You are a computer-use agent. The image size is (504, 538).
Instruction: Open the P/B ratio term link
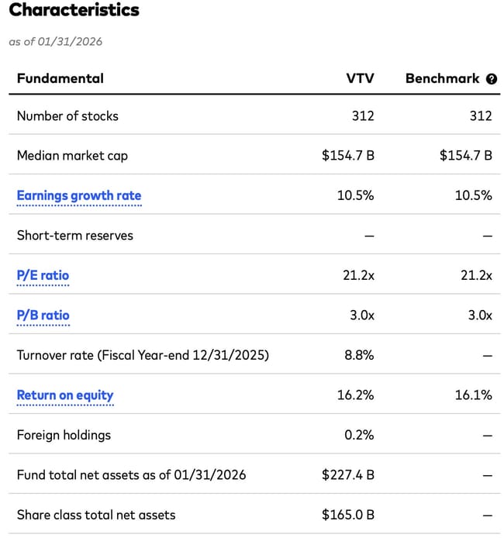pyautogui.click(x=43, y=316)
